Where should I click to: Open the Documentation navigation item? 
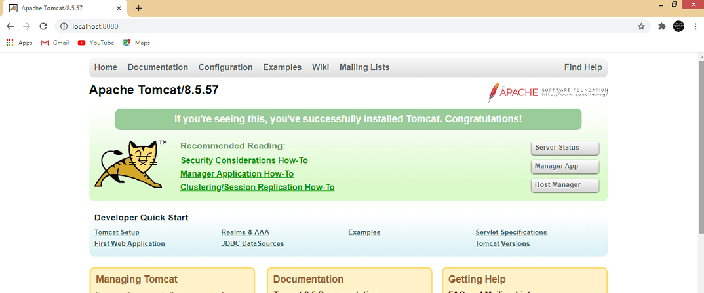click(157, 67)
